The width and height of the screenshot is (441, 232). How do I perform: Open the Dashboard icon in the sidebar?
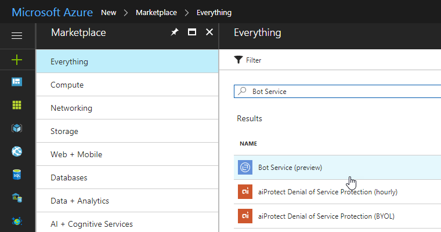17,82
